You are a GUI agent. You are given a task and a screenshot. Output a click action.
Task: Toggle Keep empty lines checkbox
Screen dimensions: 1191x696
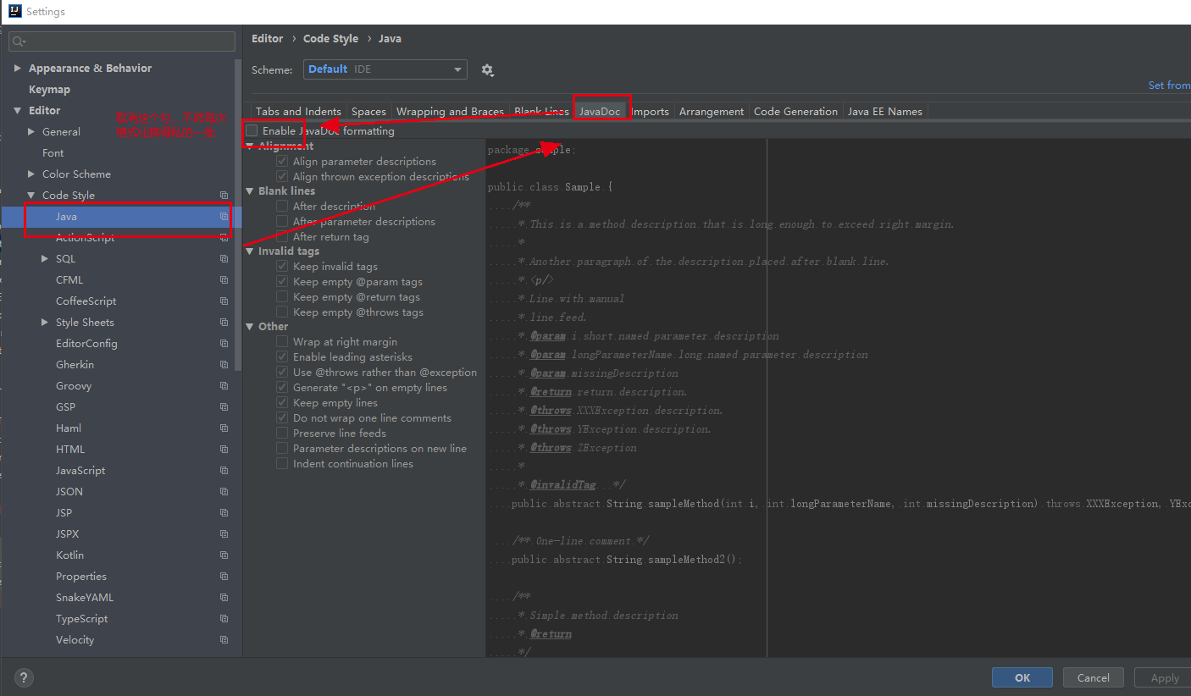click(282, 403)
